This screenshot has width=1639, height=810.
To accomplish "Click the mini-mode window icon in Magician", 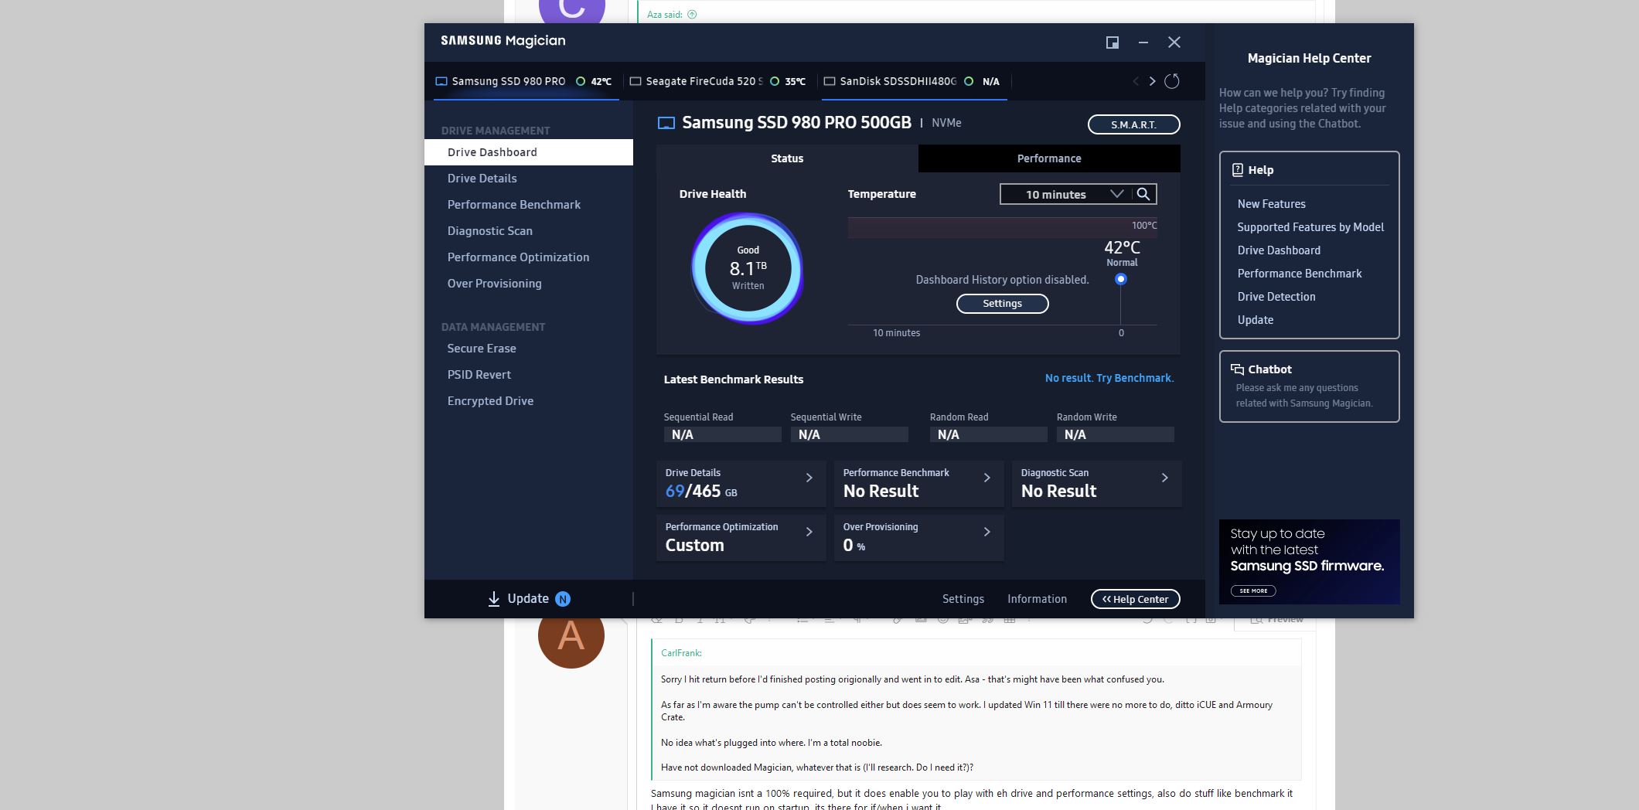I will [x=1113, y=43].
